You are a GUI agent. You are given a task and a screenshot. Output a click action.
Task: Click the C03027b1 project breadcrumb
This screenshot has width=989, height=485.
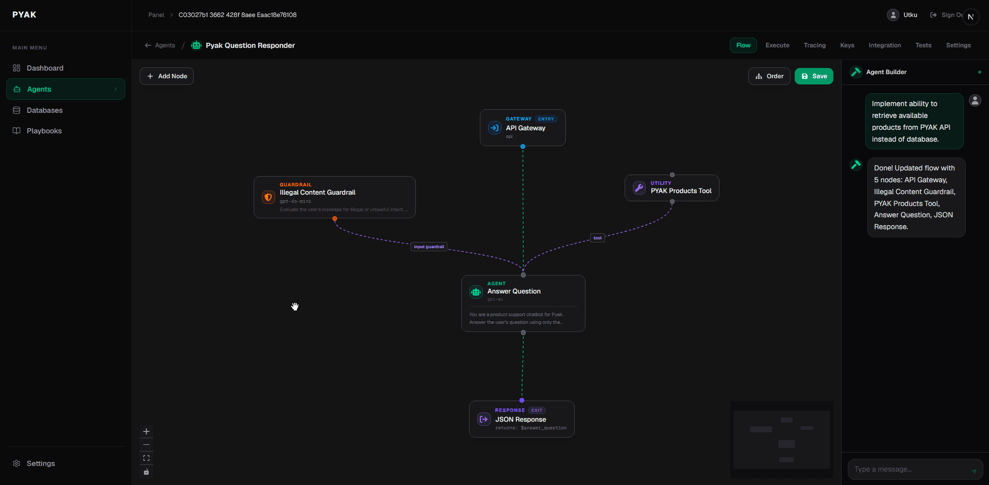point(238,15)
